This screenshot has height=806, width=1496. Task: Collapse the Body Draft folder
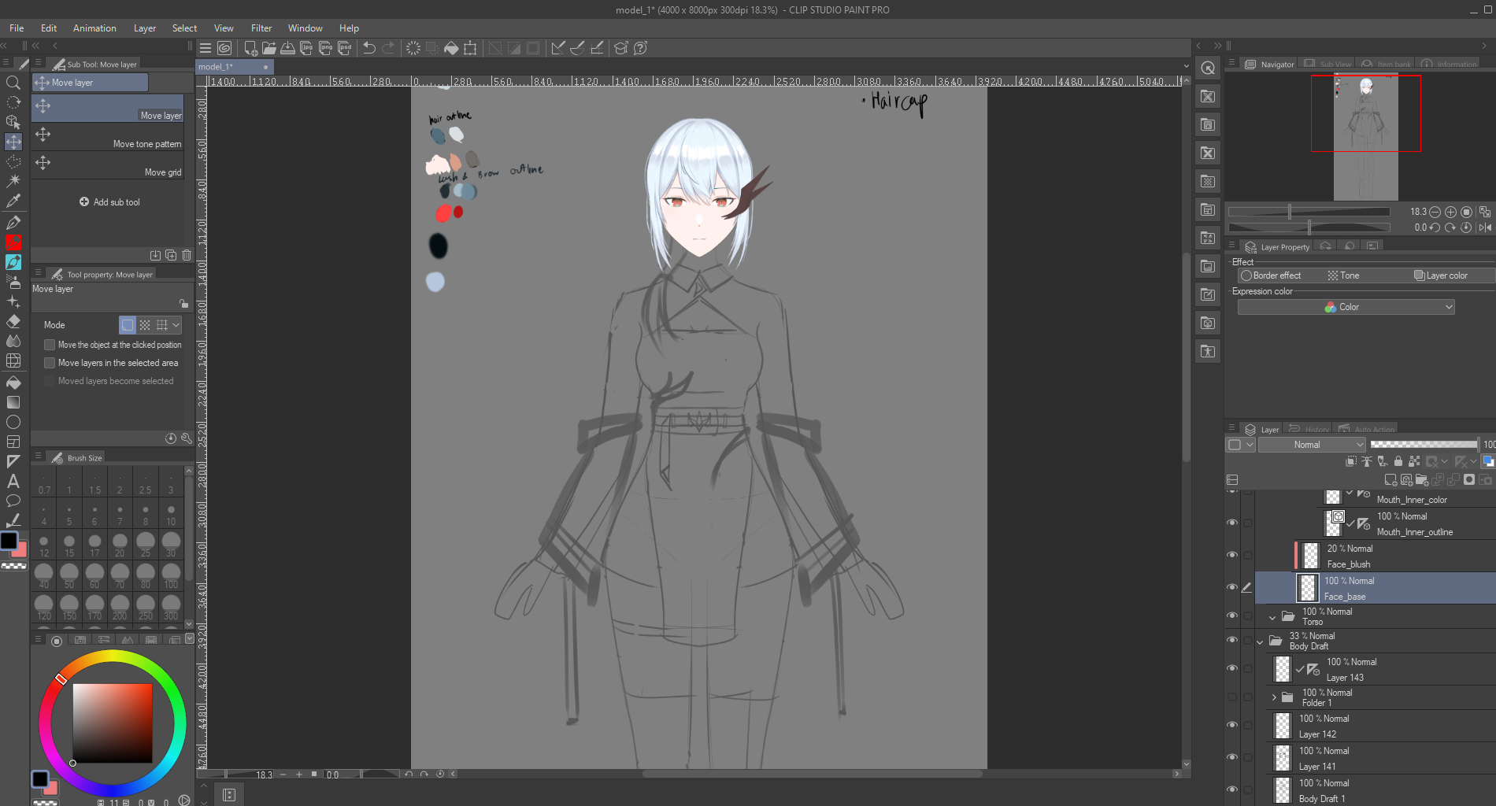point(1260,641)
